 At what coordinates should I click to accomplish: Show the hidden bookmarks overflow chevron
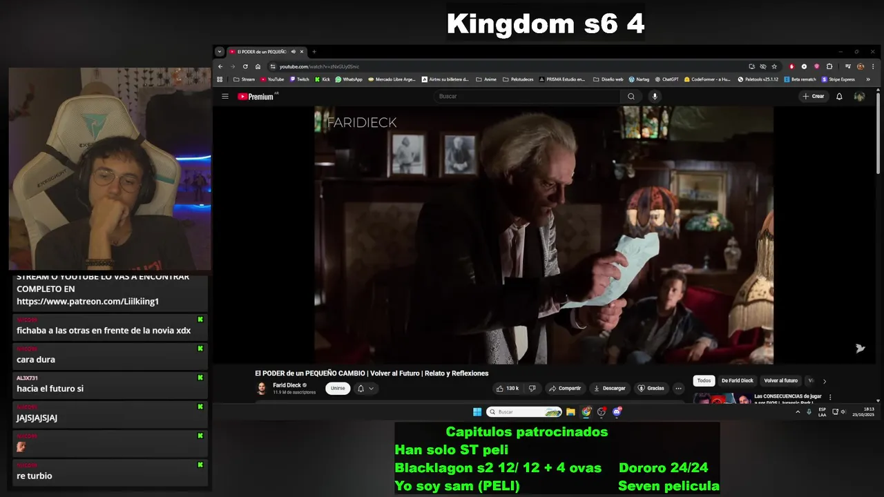tap(869, 79)
